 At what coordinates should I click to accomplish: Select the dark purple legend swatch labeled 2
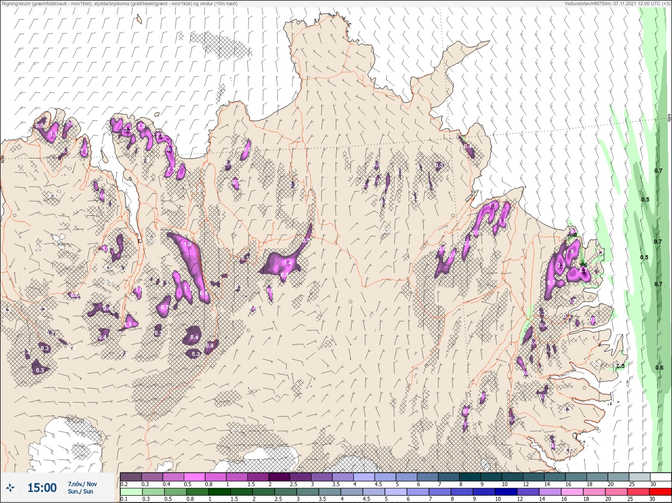pos(279,477)
